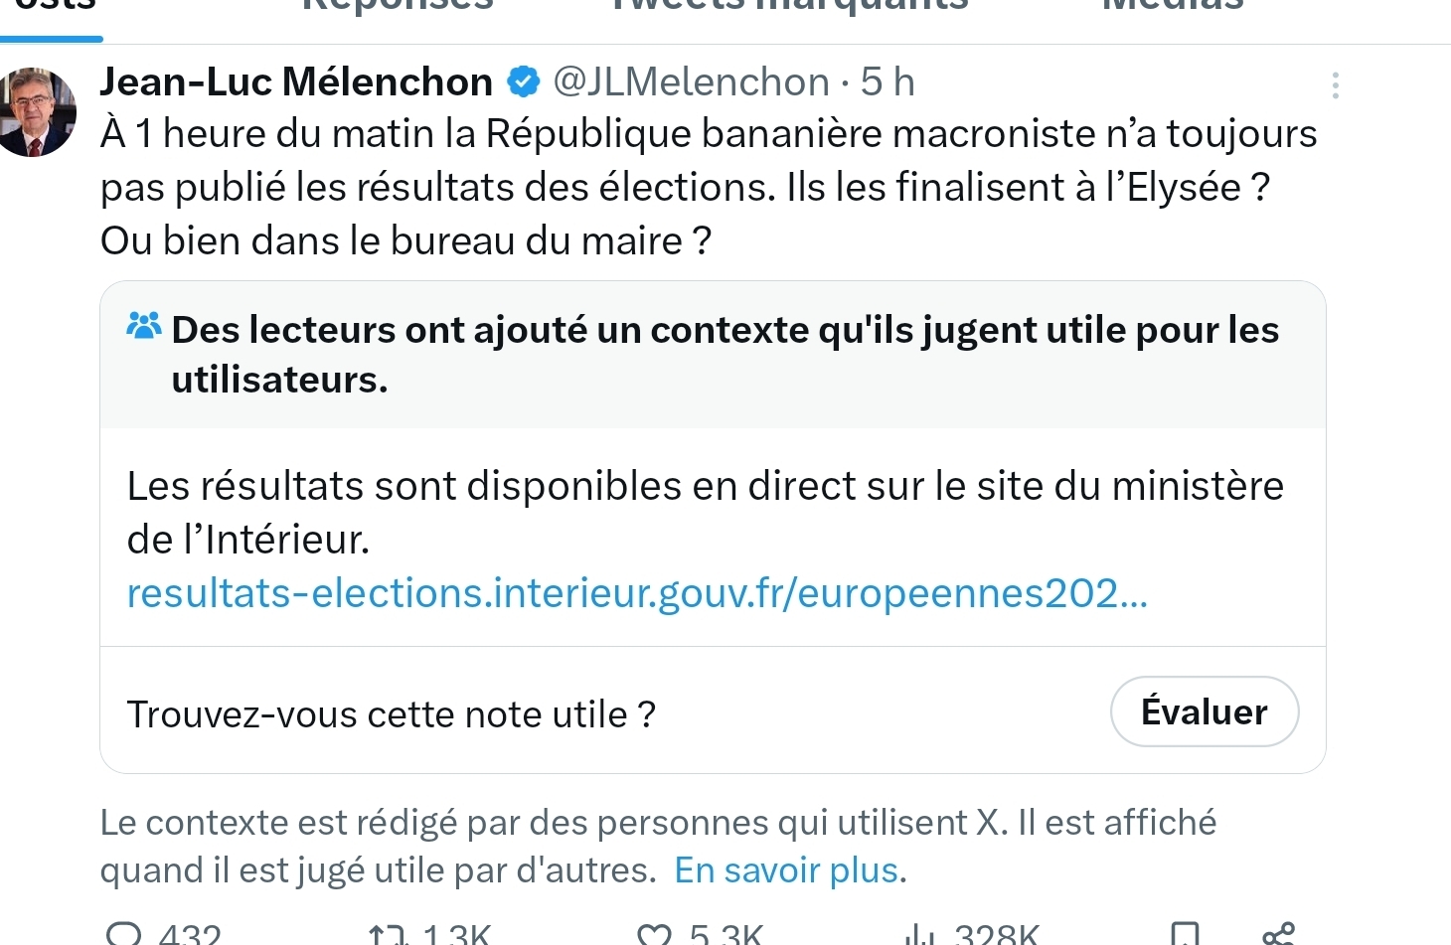Open the Médias tab
Viewport: 1451px width, 945px height.
click(1173, 6)
